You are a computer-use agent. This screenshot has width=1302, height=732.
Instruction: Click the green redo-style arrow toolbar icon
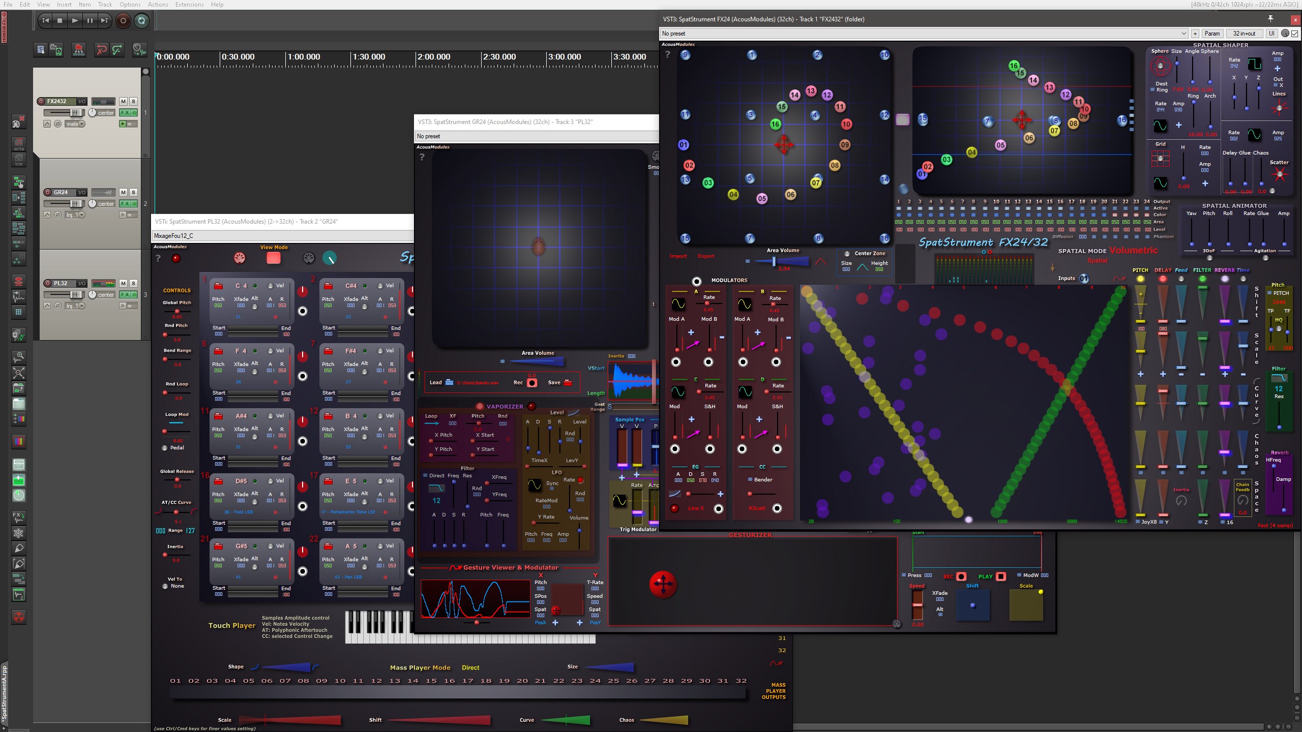(117, 50)
